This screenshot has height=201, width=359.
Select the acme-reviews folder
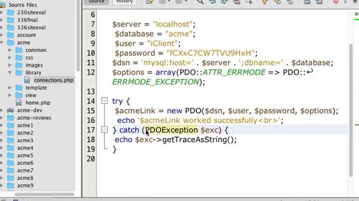[x=34, y=118]
